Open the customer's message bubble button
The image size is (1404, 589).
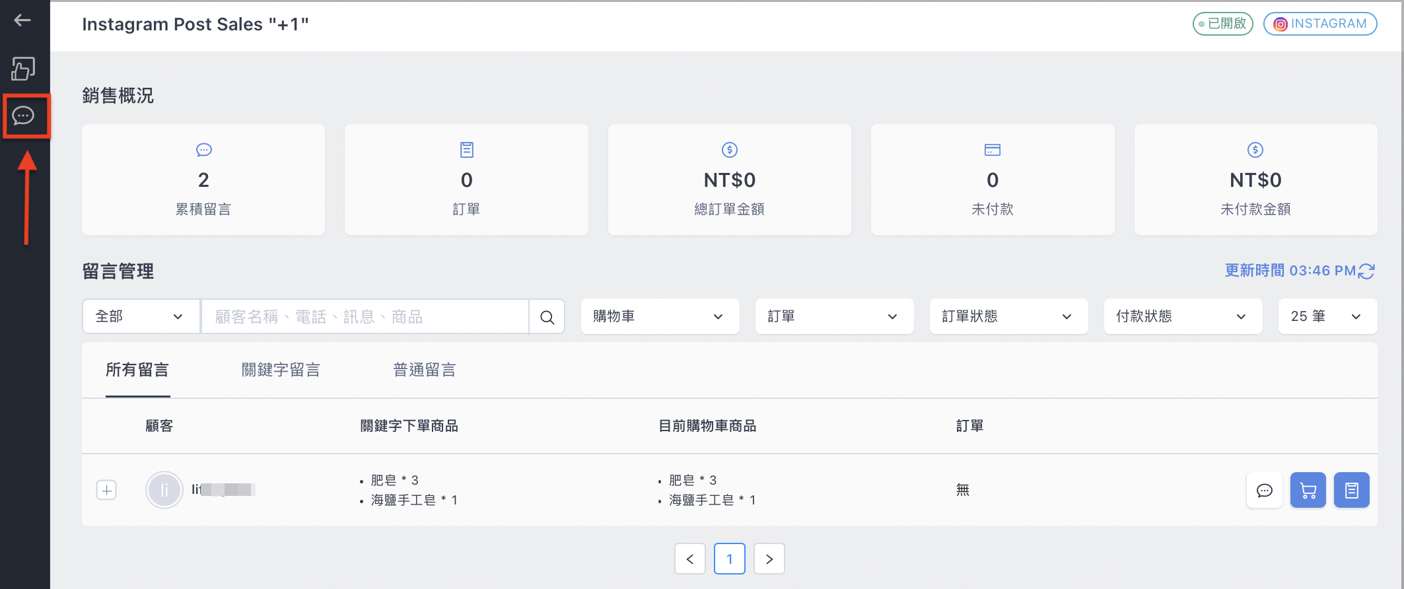1264,490
